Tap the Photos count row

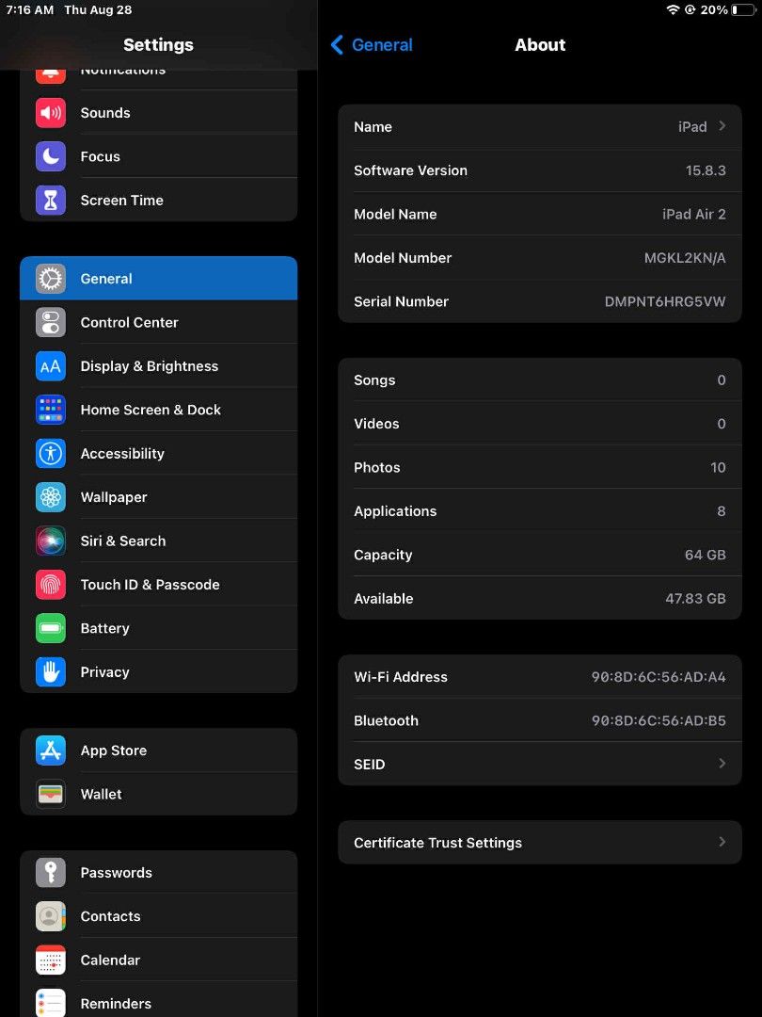pos(540,468)
